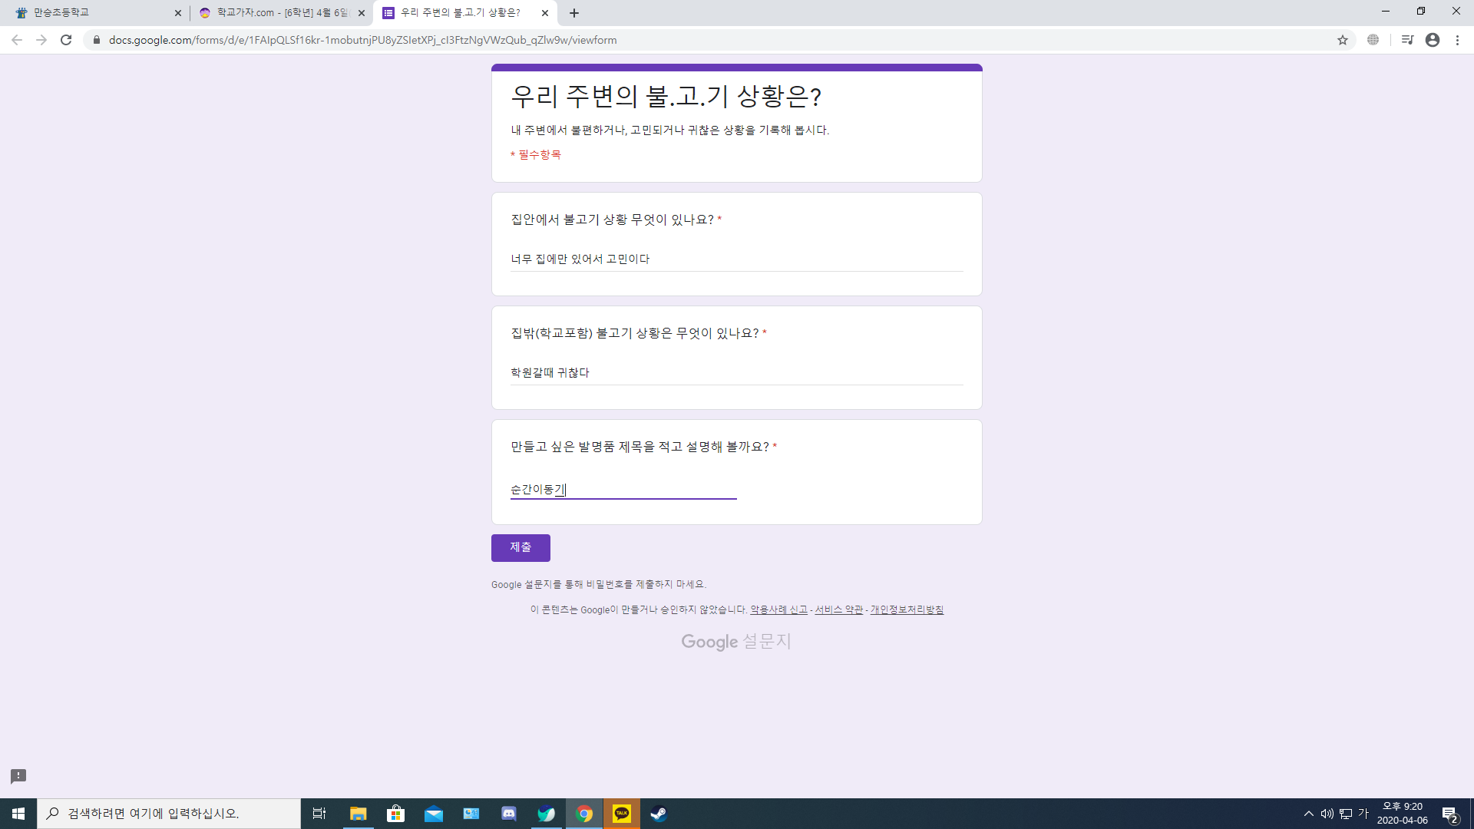Open Chrome three-dot menu

point(1458,40)
